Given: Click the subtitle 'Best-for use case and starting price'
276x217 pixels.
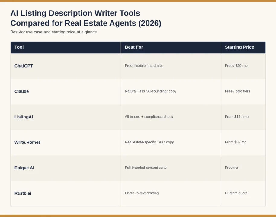Looking at the screenshot, I should tap(53, 32).
